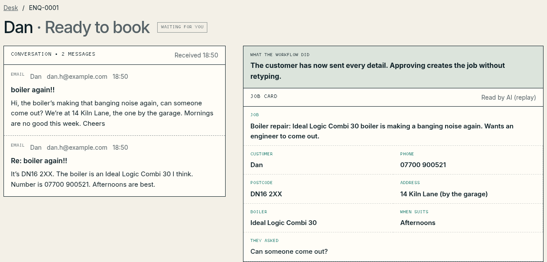Click the phone value 07700 900521 on the job card
The height and width of the screenshot is (262, 547).
pyautogui.click(x=423, y=165)
